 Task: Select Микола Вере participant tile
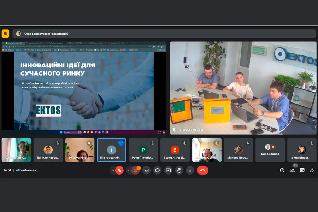click(x=238, y=150)
